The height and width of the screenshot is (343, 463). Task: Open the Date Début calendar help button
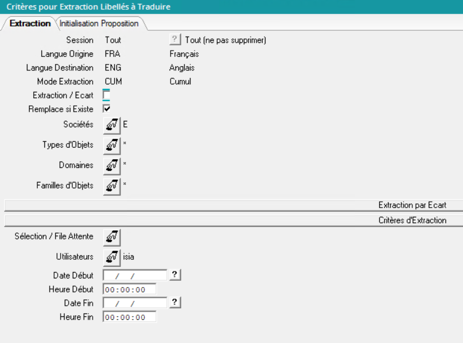click(175, 274)
